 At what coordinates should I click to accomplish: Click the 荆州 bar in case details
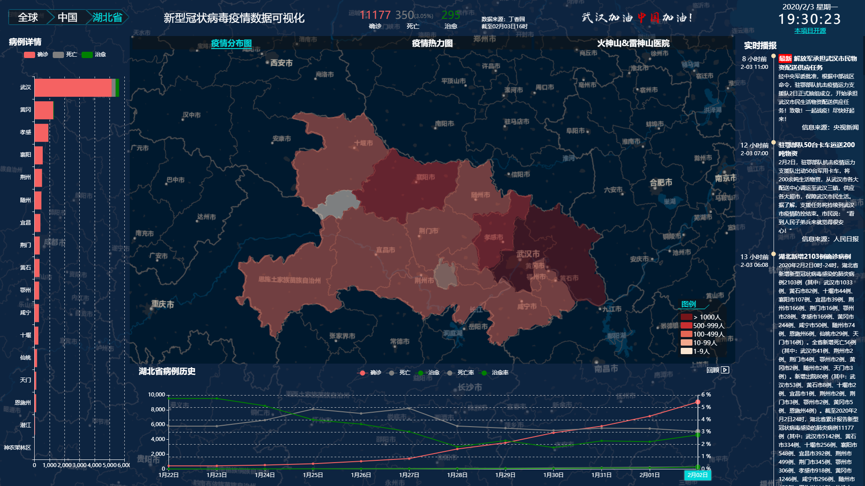38,178
